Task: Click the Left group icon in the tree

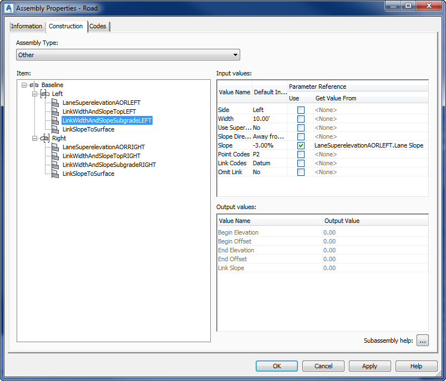Action: (45, 94)
